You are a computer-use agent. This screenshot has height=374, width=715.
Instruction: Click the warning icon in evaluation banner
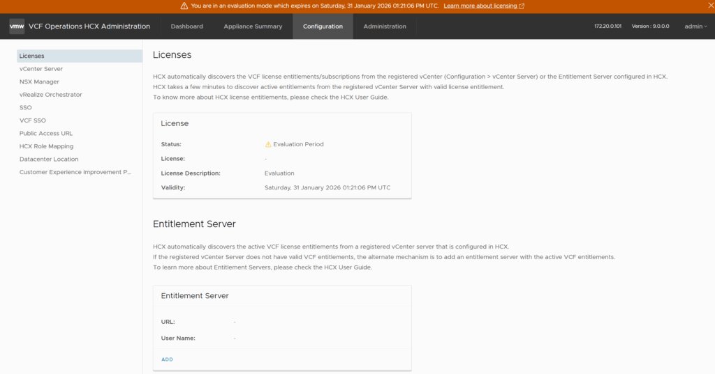tap(184, 6)
